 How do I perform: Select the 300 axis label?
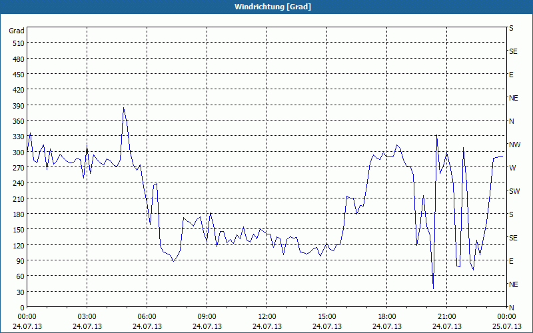click(x=19, y=153)
